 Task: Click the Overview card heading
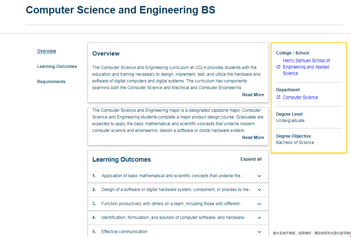click(x=106, y=53)
